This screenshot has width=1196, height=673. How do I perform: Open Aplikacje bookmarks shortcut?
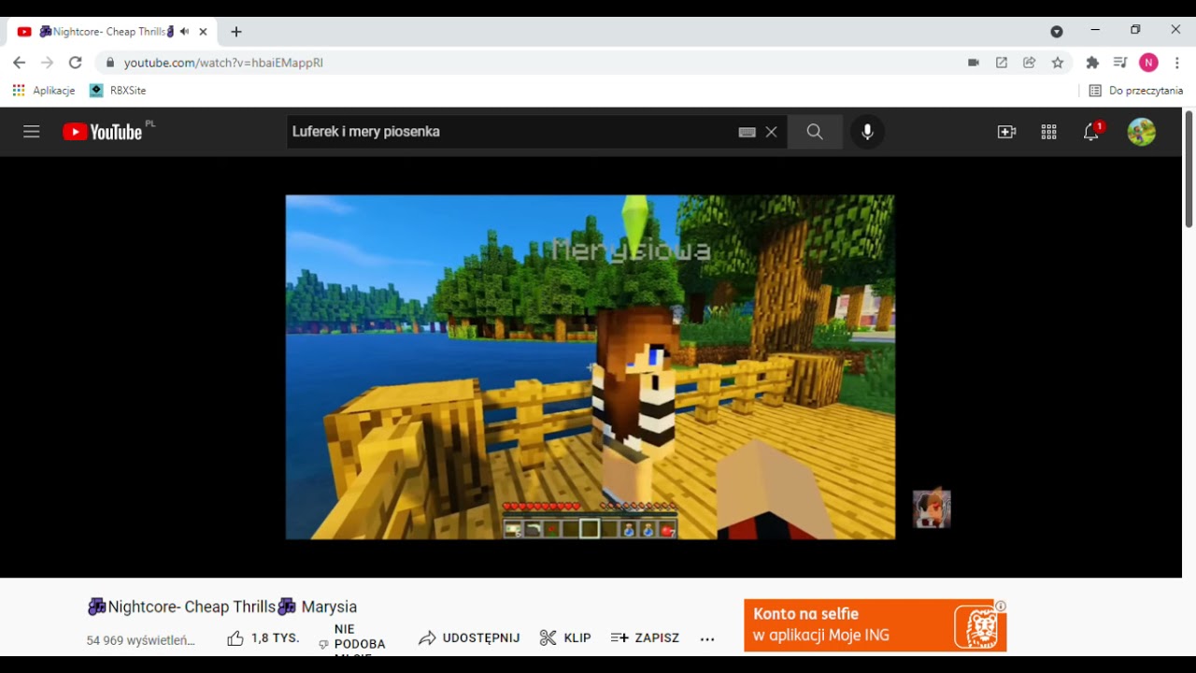coord(44,91)
